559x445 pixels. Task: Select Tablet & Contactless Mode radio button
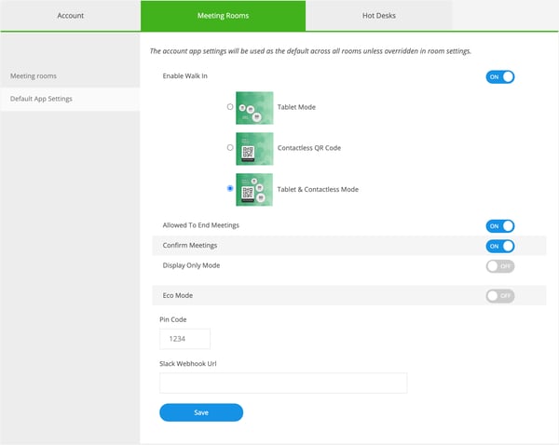click(x=230, y=189)
